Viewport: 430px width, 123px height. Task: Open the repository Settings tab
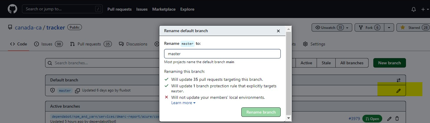click(x=314, y=44)
